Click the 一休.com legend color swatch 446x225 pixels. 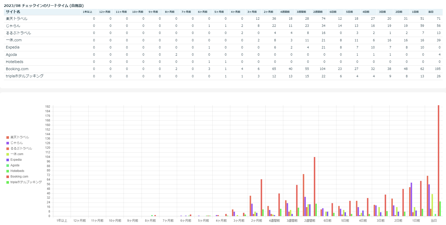(8, 154)
